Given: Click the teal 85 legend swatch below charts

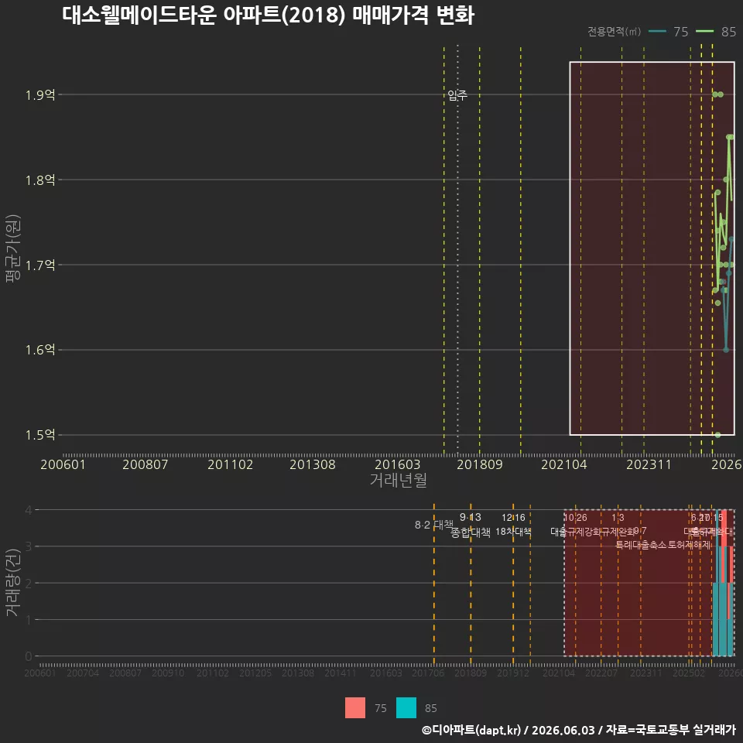Looking at the screenshot, I should (406, 707).
